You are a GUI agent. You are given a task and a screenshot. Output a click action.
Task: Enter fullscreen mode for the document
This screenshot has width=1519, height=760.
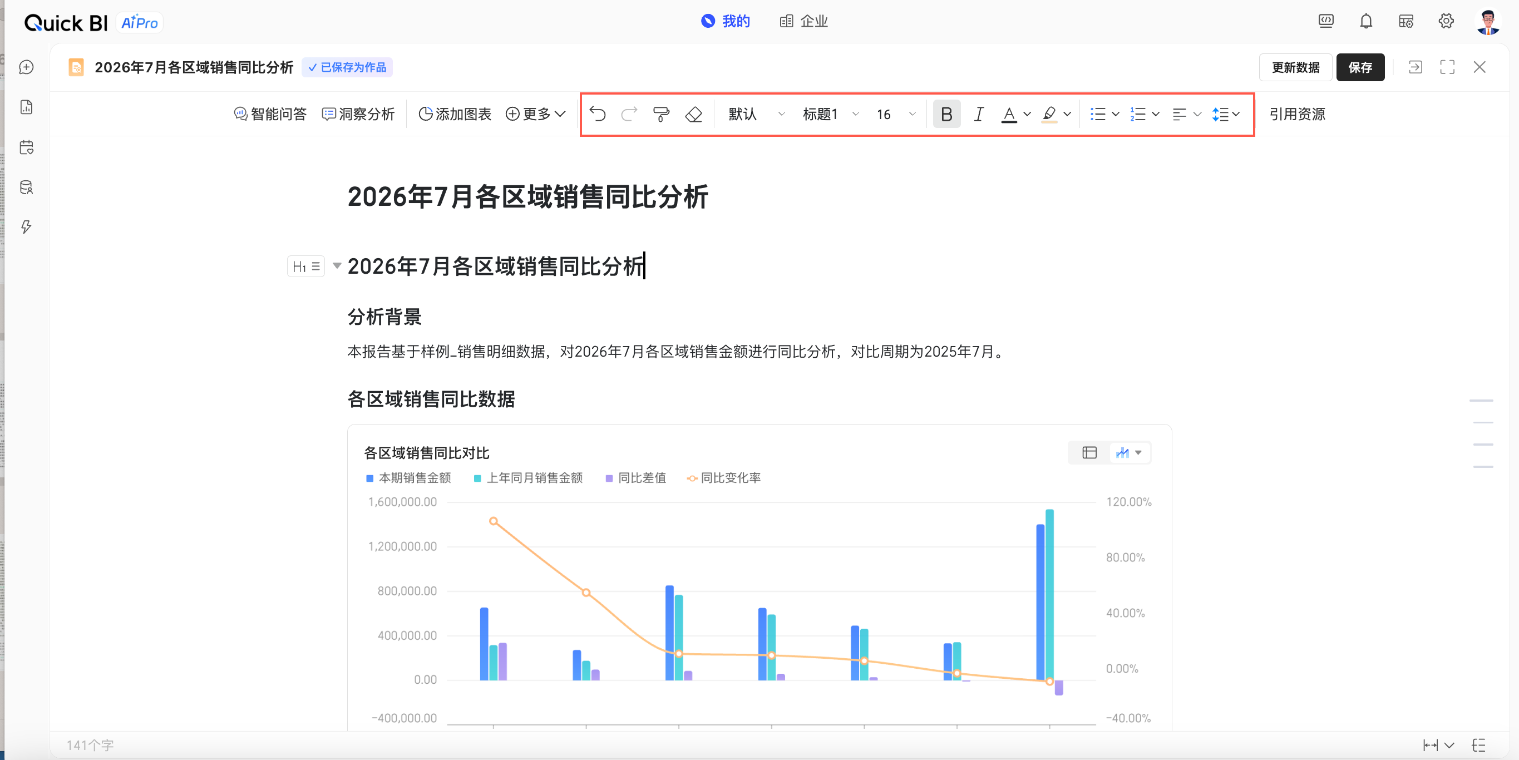pos(1447,67)
